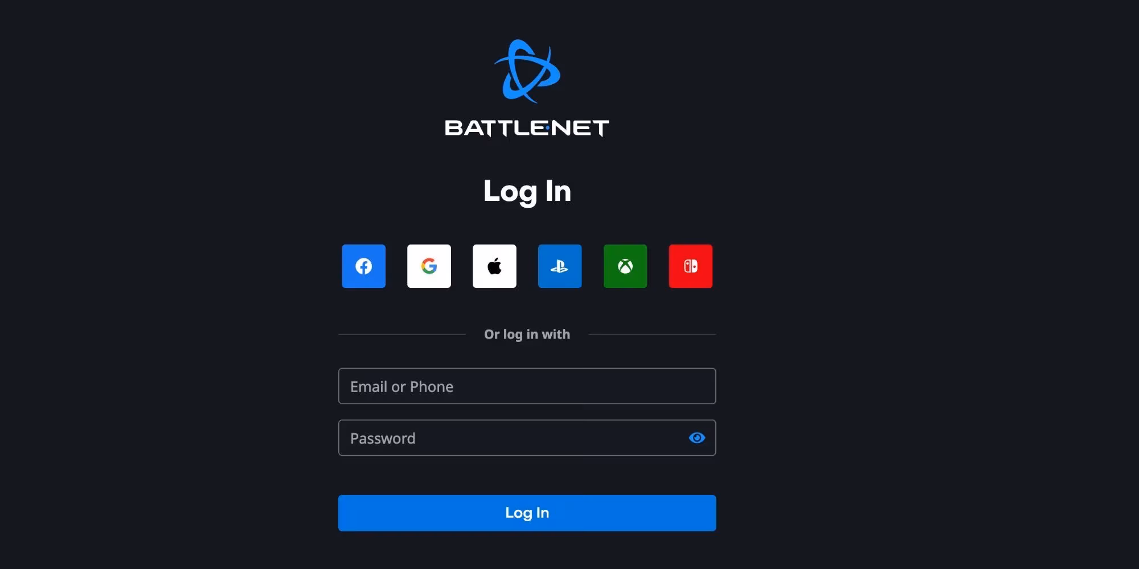The image size is (1139, 569).
Task: Log in with the Xbox icon
Action: click(x=625, y=266)
